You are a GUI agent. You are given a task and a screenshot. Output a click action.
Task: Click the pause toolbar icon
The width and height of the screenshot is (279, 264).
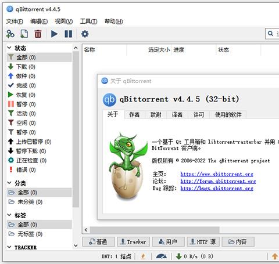click(x=69, y=34)
